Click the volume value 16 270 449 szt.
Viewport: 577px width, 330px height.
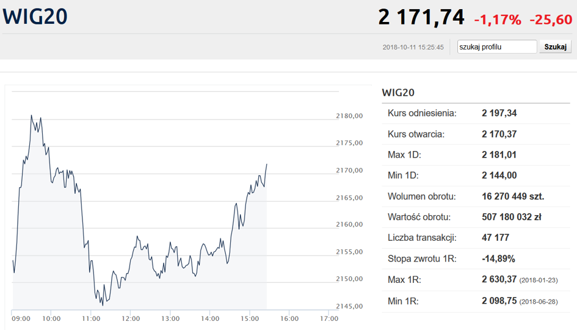[513, 196]
